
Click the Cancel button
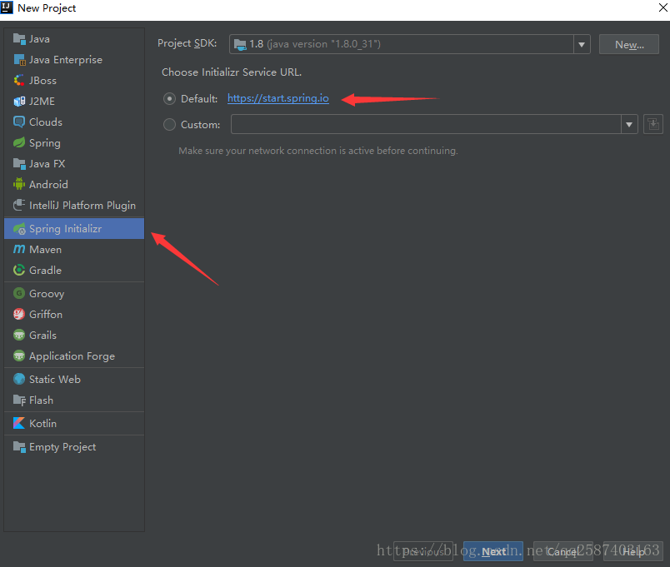click(563, 551)
